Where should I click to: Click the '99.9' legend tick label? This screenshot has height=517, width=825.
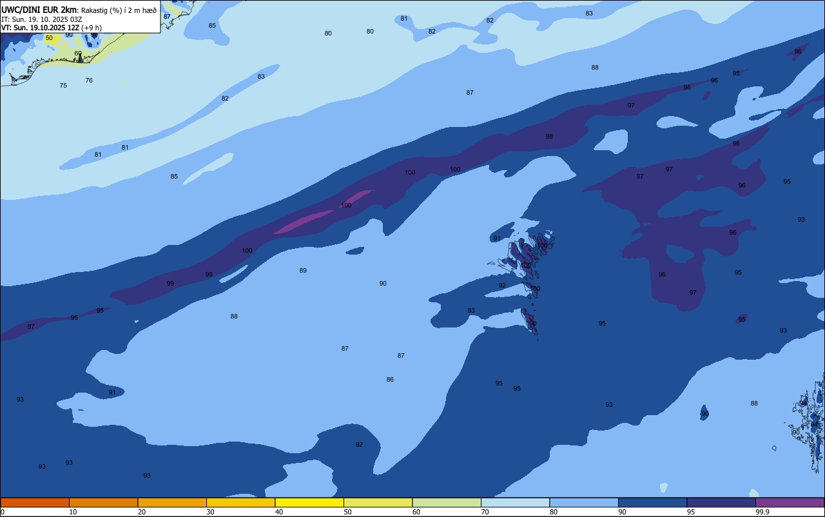(x=762, y=512)
